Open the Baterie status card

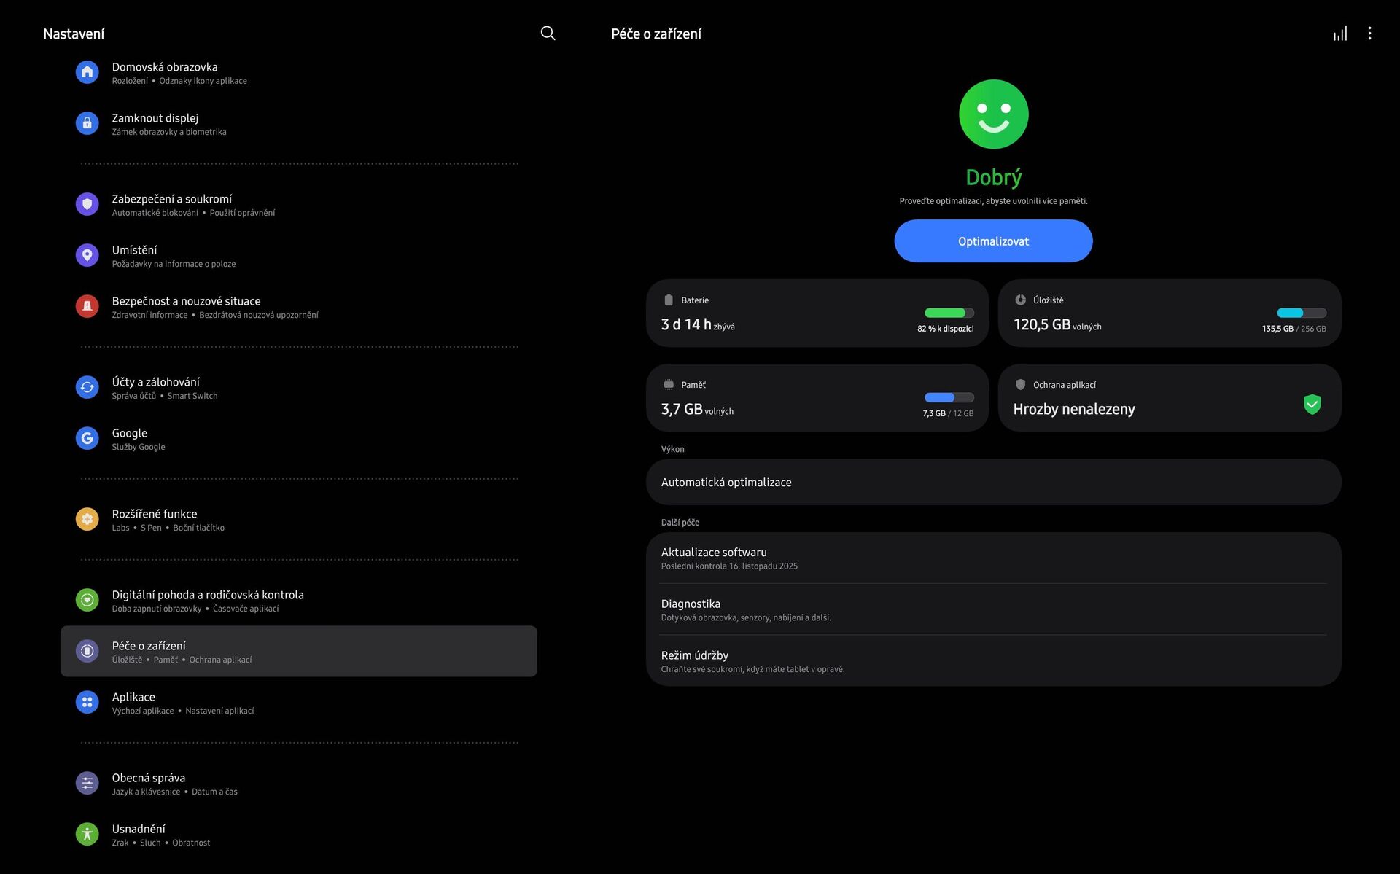[x=817, y=313]
